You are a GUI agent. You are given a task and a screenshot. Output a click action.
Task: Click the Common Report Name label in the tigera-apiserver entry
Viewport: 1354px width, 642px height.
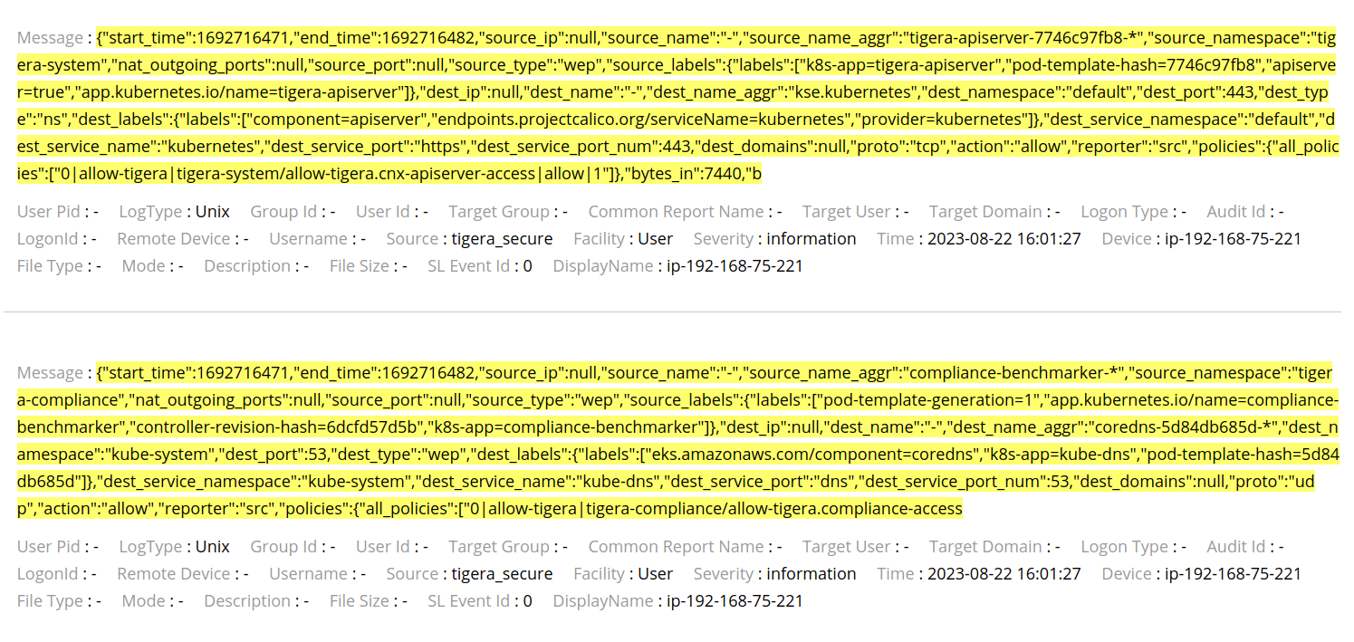click(x=677, y=212)
